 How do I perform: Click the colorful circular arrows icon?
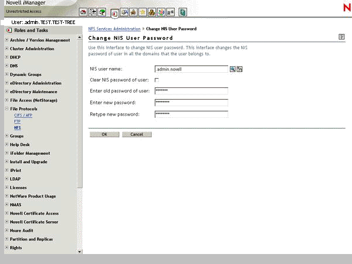pos(161,12)
